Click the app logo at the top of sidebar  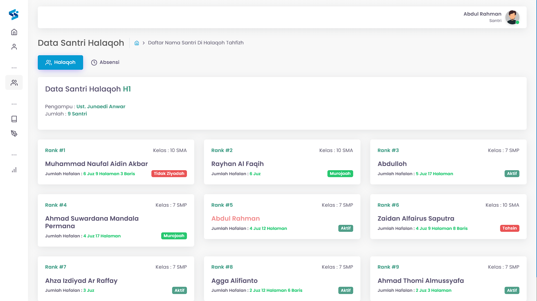(x=13, y=15)
